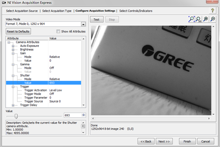Expand the Brightness attribute node

coord(13,50)
